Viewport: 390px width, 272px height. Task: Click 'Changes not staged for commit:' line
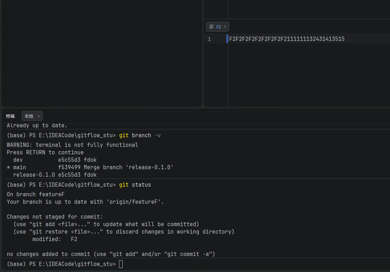pyautogui.click(x=55, y=217)
